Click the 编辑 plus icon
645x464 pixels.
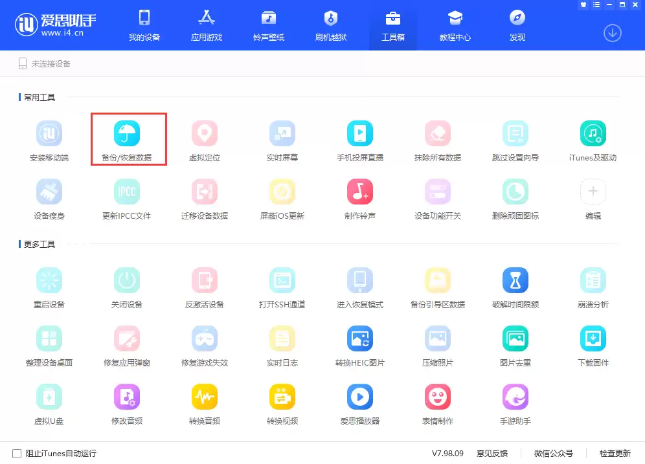593,191
